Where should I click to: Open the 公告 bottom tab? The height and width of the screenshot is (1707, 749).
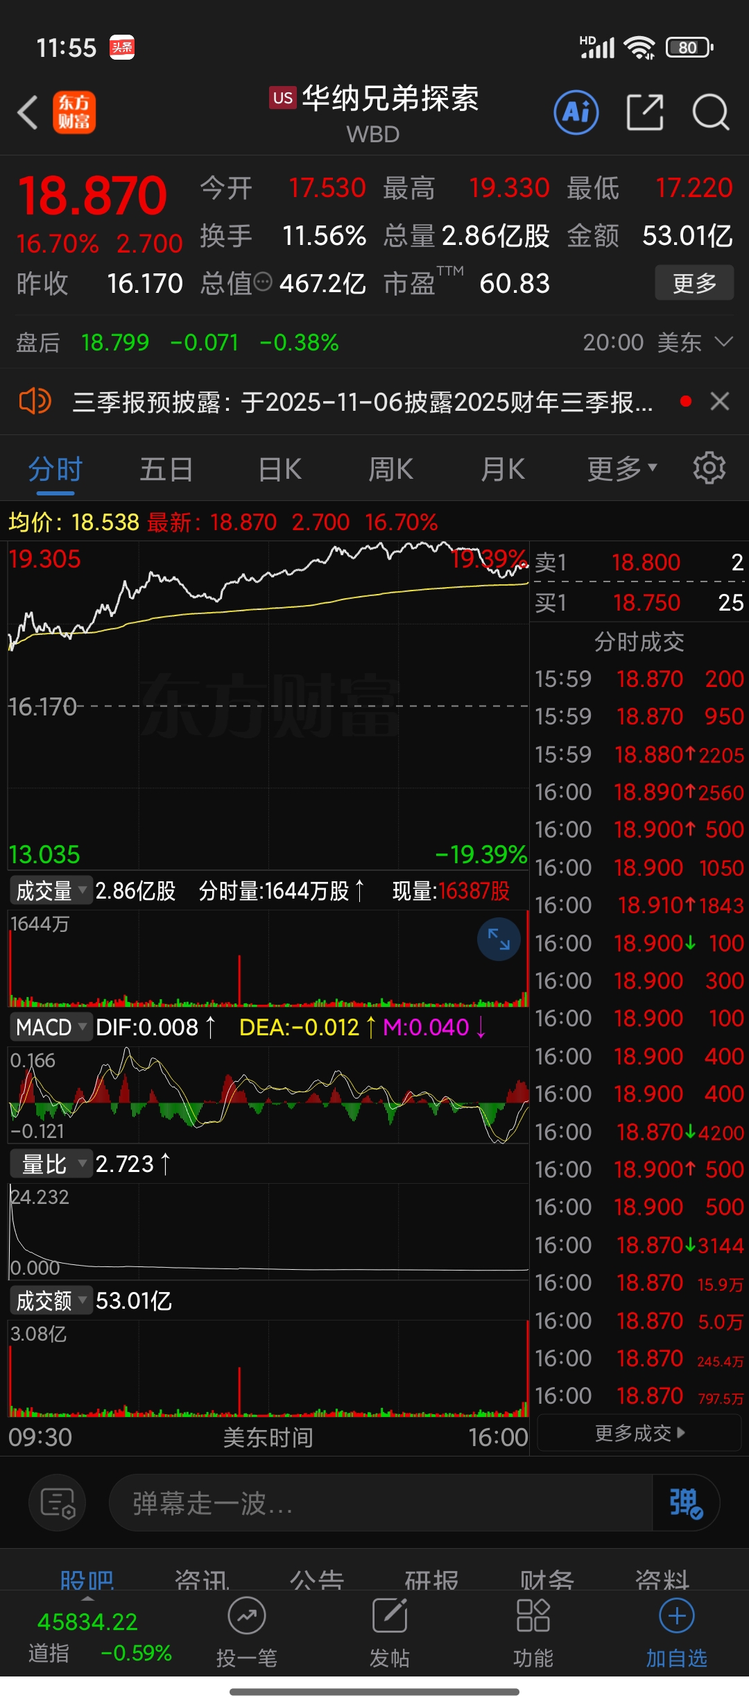pos(317,1579)
